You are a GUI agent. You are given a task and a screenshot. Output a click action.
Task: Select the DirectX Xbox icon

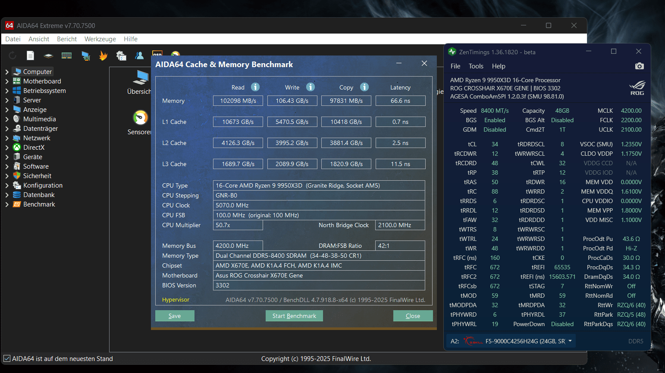tap(17, 147)
